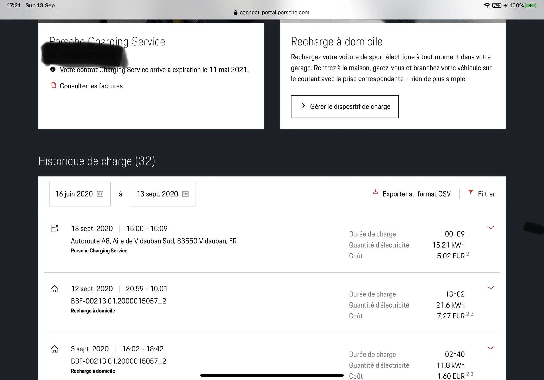
Task: Open the end date calendar icon
Action: 186,194
